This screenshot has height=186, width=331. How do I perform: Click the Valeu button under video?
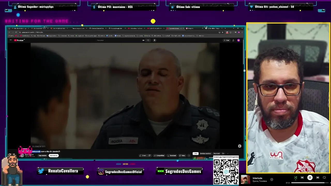click(182, 156)
